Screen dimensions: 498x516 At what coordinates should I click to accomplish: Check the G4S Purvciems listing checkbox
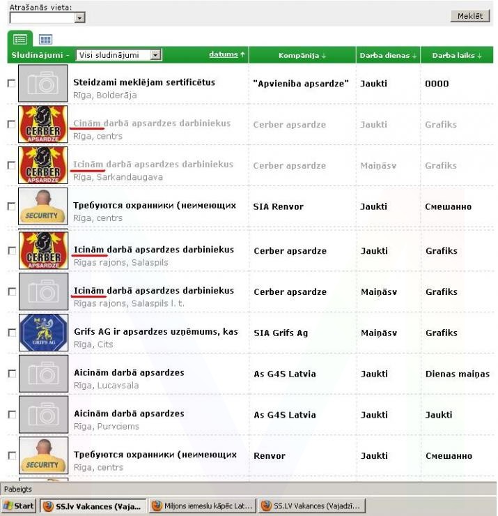(11, 414)
